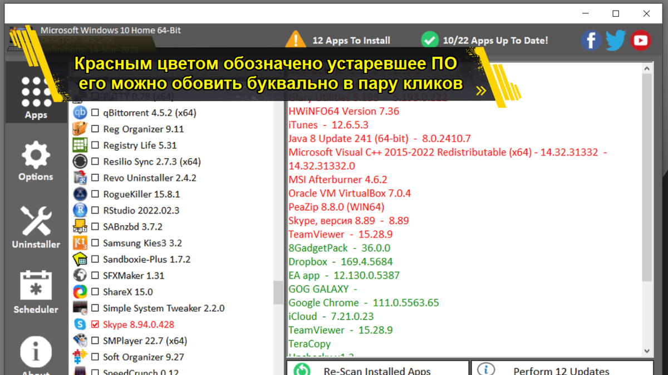Select Oracle VM VirtualBox 7.0.4 entry

pyautogui.click(x=350, y=193)
